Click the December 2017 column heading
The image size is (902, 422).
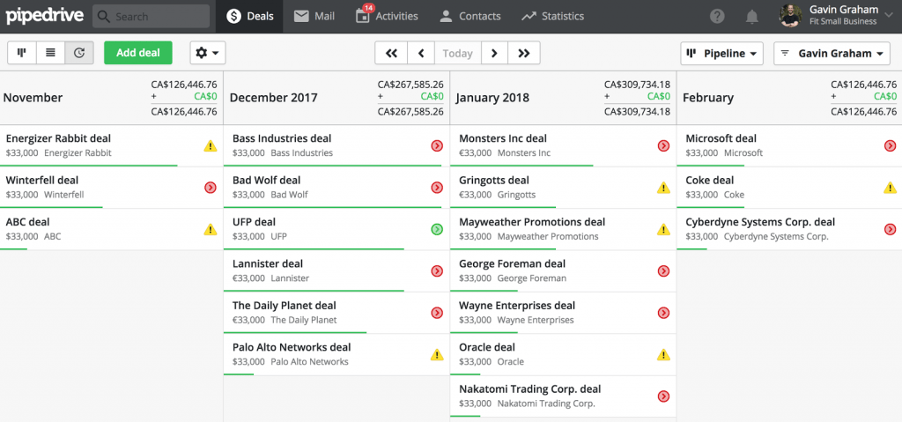273,98
